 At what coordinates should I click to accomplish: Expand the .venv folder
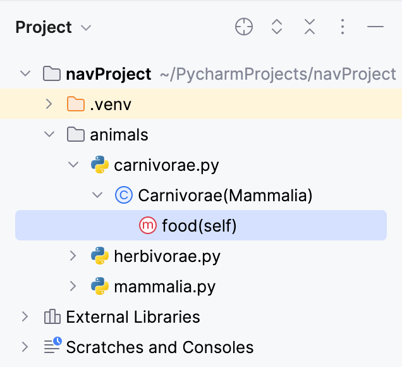click(49, 104)
